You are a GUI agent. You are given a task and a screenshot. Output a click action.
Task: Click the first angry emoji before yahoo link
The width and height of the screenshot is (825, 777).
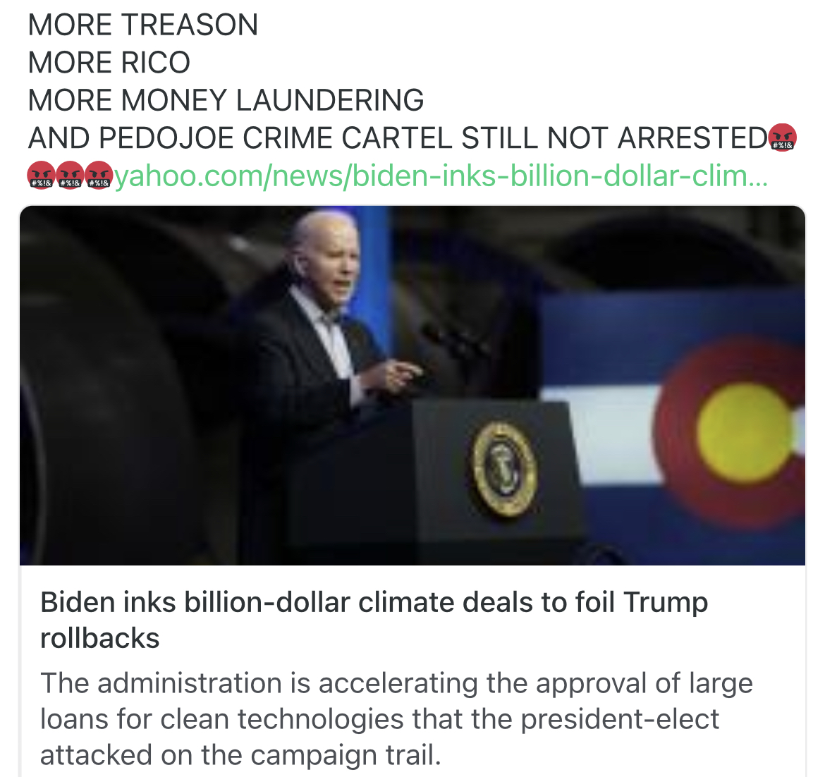pos(41,176)
